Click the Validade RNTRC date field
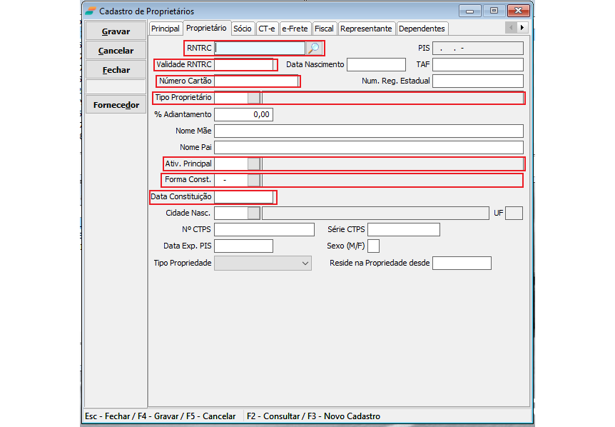The height and width of the screenshot is (427, 615). coord(244,65)
